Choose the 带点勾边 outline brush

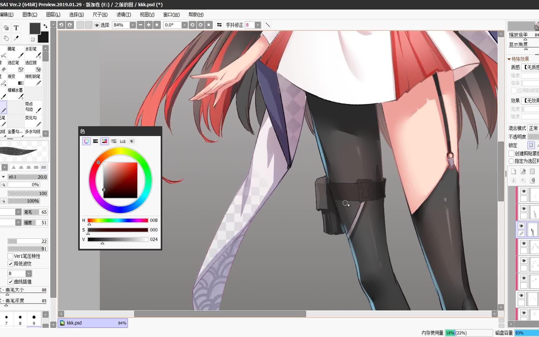33,107
